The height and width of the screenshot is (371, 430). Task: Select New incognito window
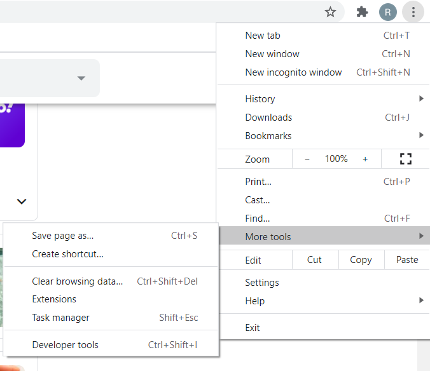pyautogui.click(x=293, y=72)
